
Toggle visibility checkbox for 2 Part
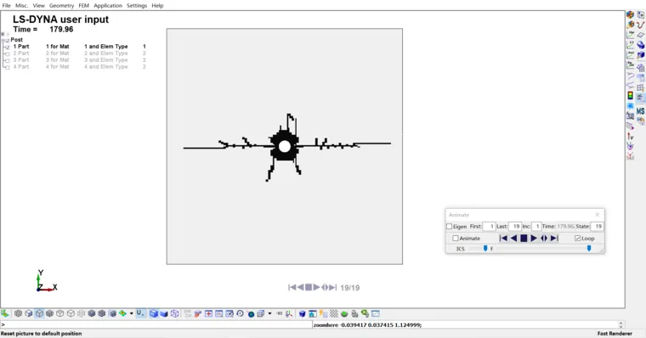point(7,54)
